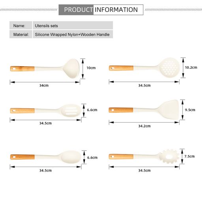Click the ladle utensil image

coord(45,69)
